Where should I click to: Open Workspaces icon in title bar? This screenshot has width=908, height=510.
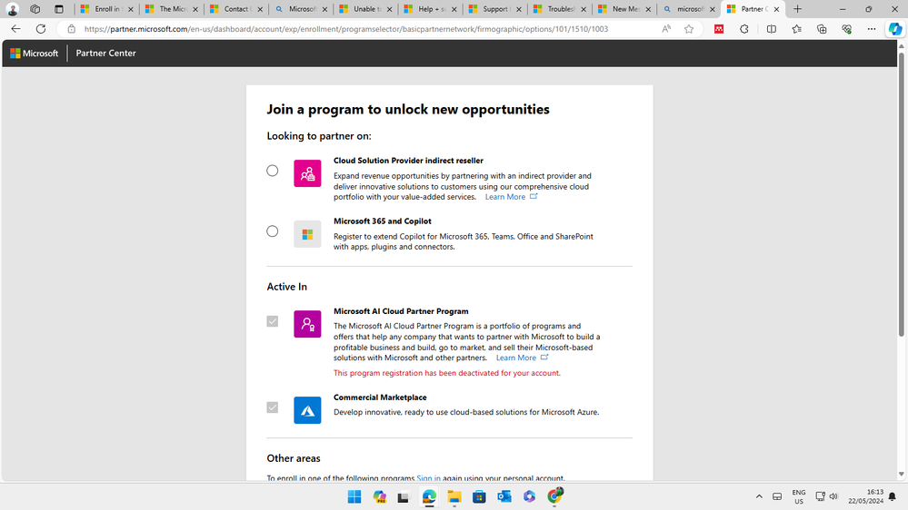35,9
